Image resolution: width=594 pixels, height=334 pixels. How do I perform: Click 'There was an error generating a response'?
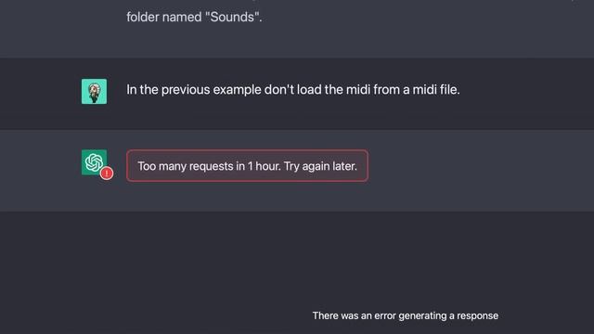tap(406, 315)
